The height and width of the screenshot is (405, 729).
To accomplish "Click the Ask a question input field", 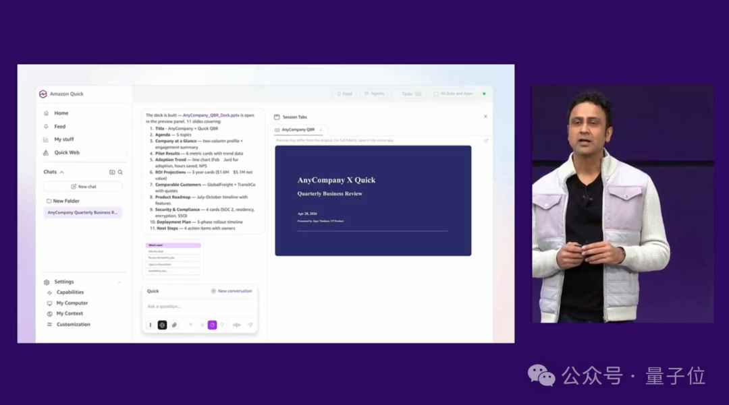I will pyautogui.click(x=199, y=307).
